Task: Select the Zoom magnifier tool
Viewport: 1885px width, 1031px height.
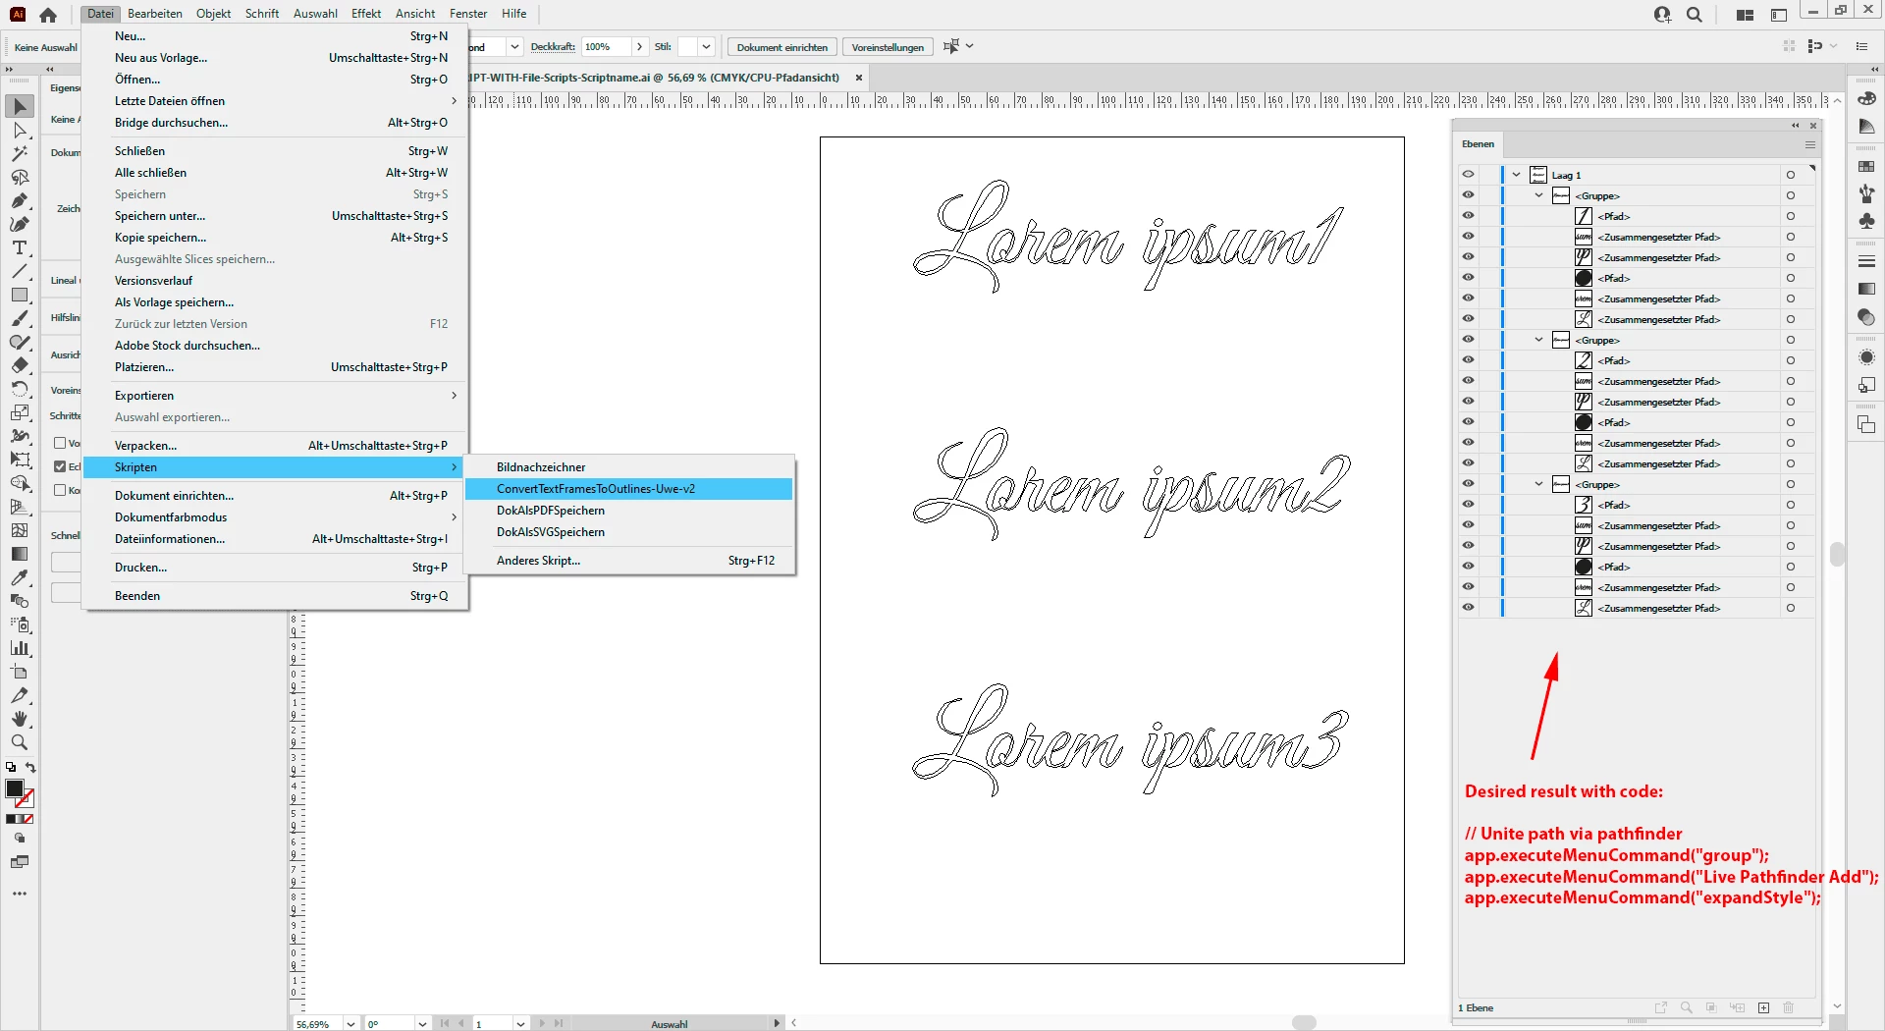Action: [x=20, y=742]
